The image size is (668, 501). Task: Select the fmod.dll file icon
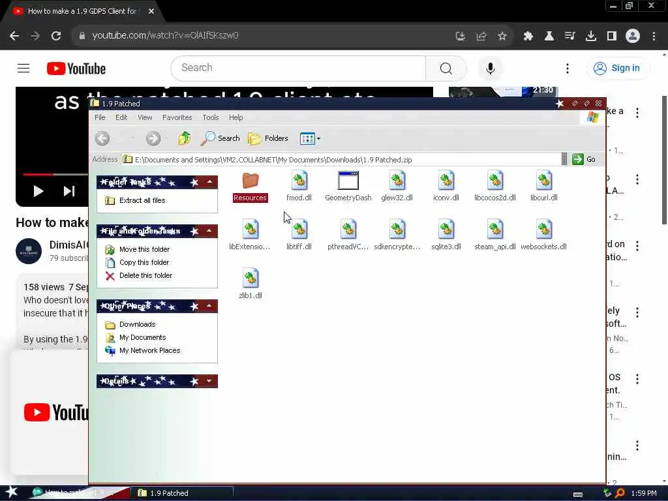coord(299,180)
